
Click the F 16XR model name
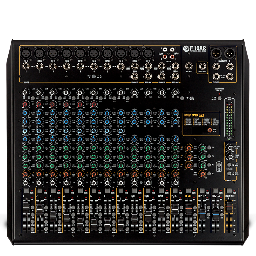coord(198,48)
